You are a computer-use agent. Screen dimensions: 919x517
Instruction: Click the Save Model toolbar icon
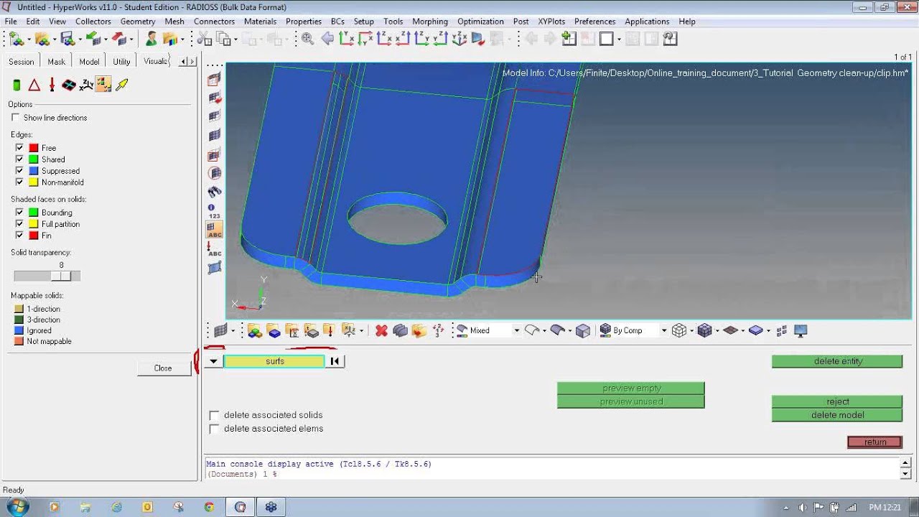(x=67, y=39)
